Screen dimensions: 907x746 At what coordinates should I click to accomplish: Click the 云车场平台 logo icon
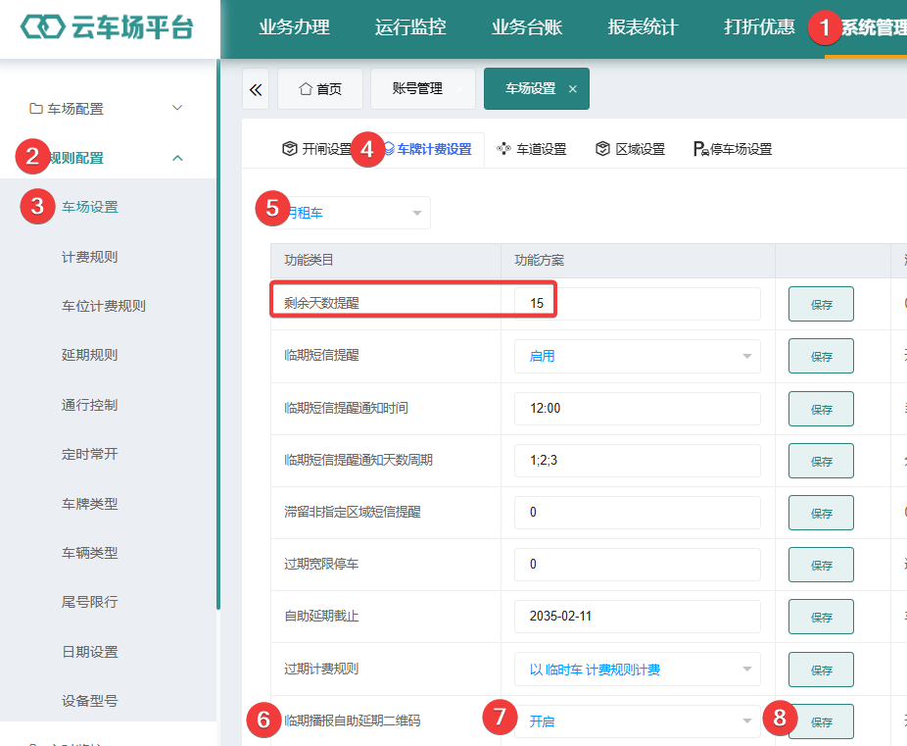pos(42,26)
